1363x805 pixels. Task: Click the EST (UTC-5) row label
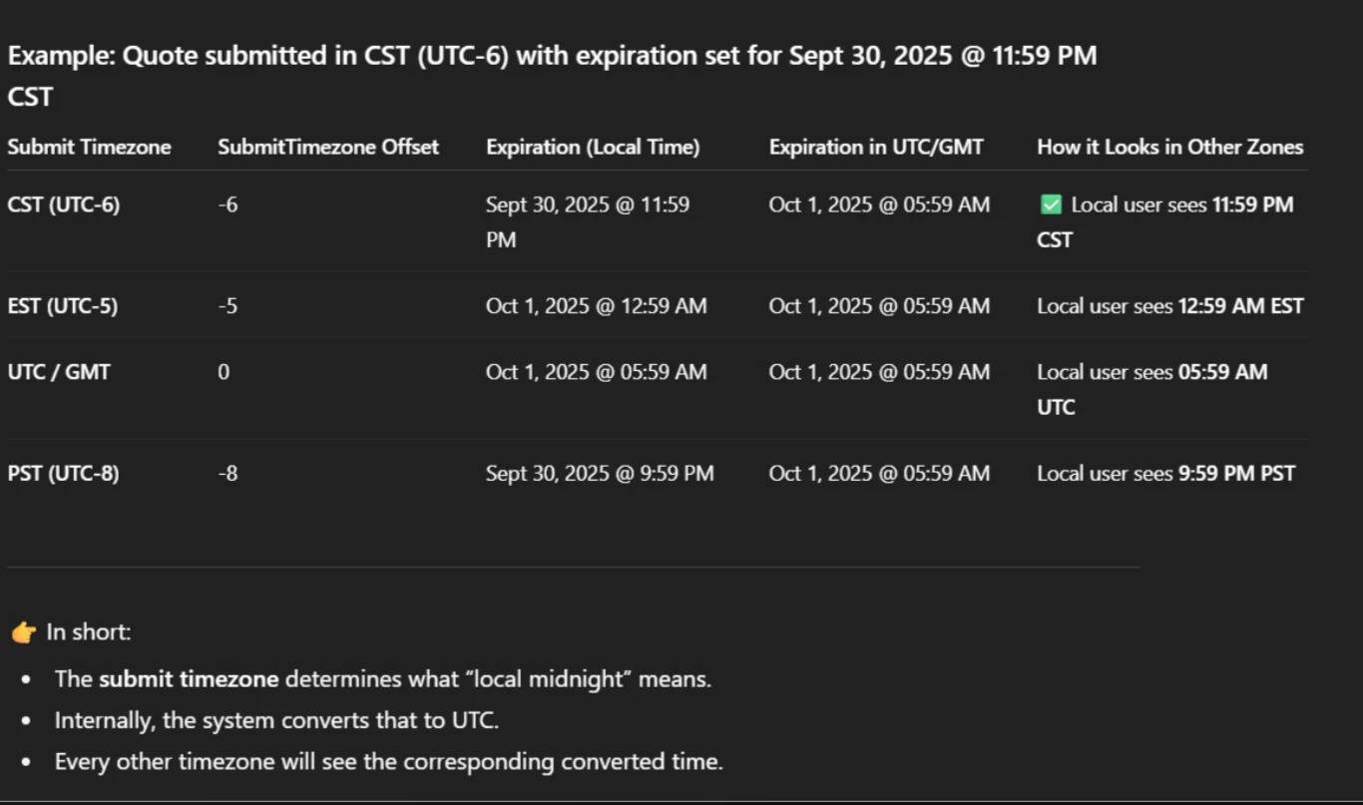[62, 306]
